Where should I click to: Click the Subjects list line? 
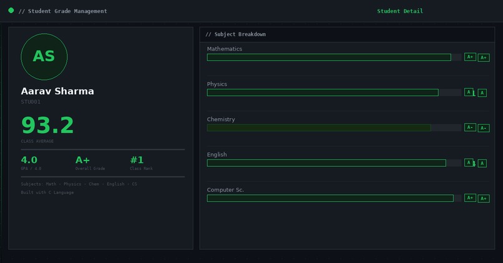(x=79, y=184)
